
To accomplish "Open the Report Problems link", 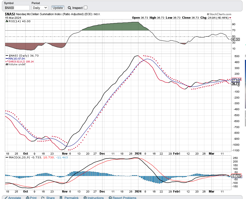I will pos(124,198).
